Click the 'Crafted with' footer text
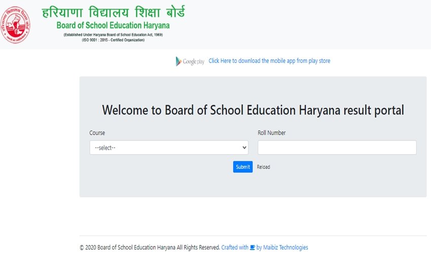The image size is (431, 279). pyautogui.click(x=235, y=248)
